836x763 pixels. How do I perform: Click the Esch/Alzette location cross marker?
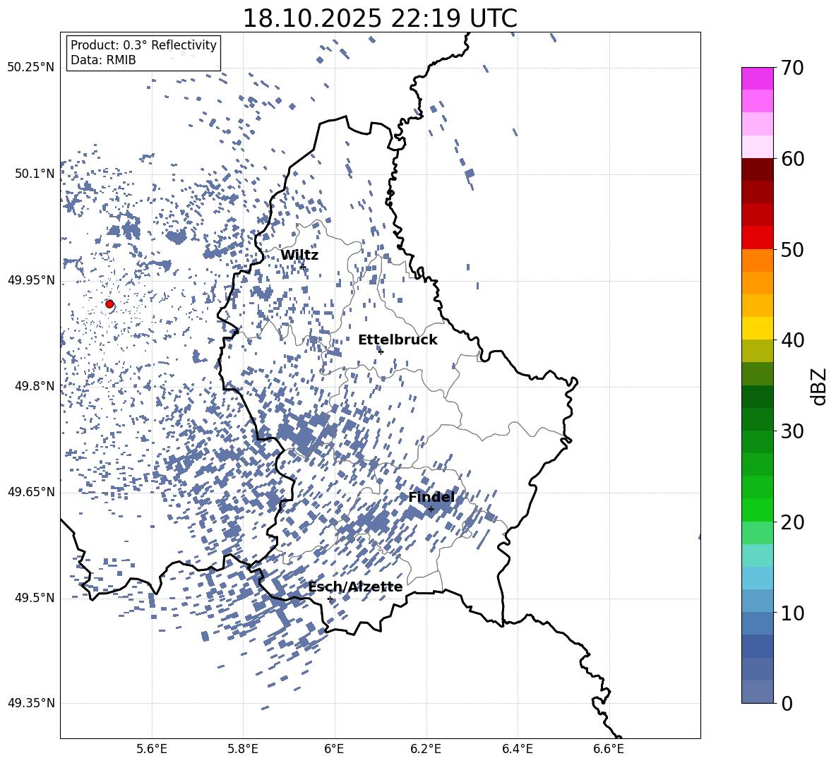tap(330, 599)
